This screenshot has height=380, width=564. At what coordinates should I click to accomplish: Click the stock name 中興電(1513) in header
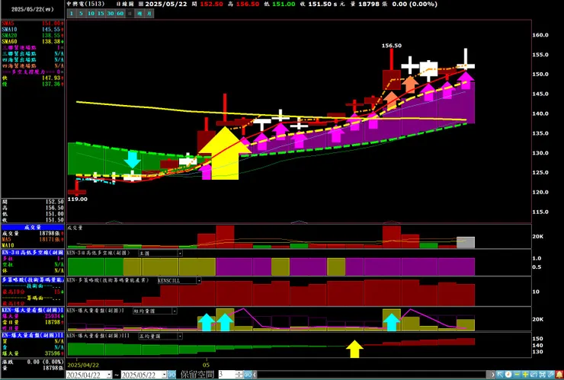(86, 4)
